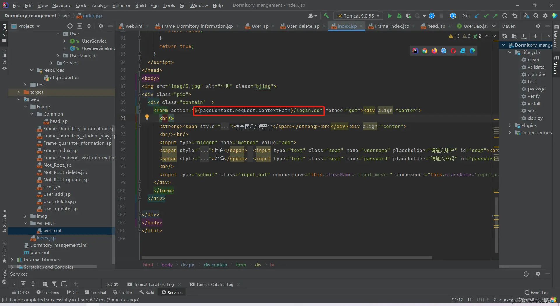Open the Tomcat 9.0.56 run configuration dropdown
560x306 pixels.
click(359, 16)
